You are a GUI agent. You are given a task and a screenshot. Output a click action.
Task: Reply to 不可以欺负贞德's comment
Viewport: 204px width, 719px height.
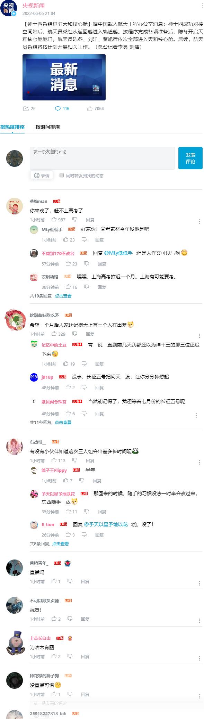pyautogui.click(x=85, y=619)
